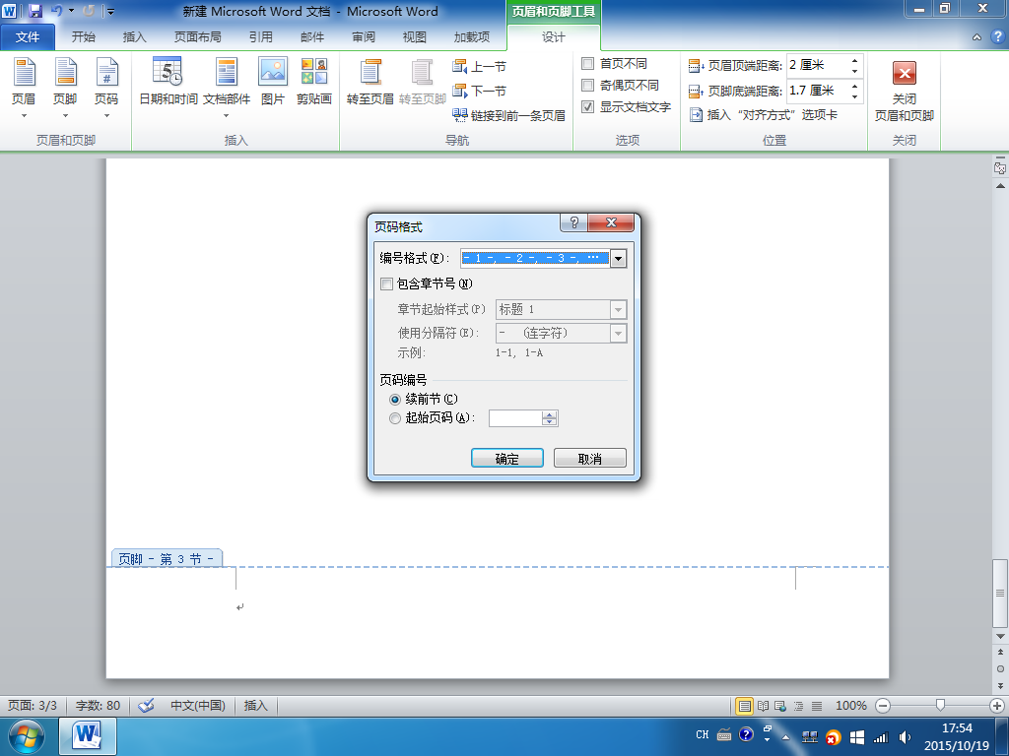Click zoom out minus button

point(883,706)
